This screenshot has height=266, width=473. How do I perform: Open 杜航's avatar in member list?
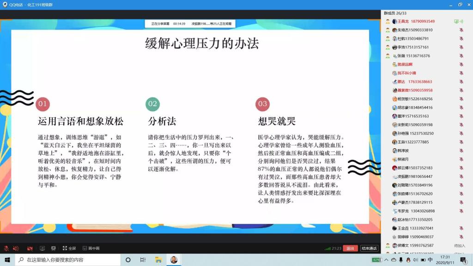[394, 38]
